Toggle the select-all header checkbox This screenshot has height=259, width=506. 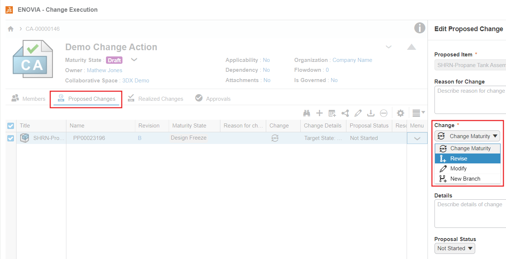point(11,126)
